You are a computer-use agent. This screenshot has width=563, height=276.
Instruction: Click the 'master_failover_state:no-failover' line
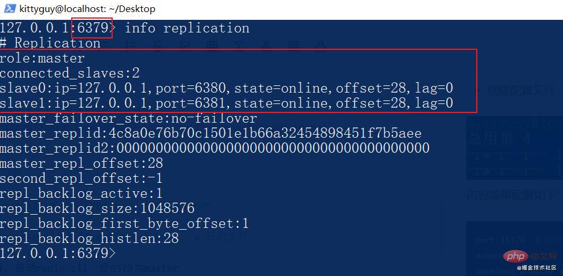pos(128,118)
